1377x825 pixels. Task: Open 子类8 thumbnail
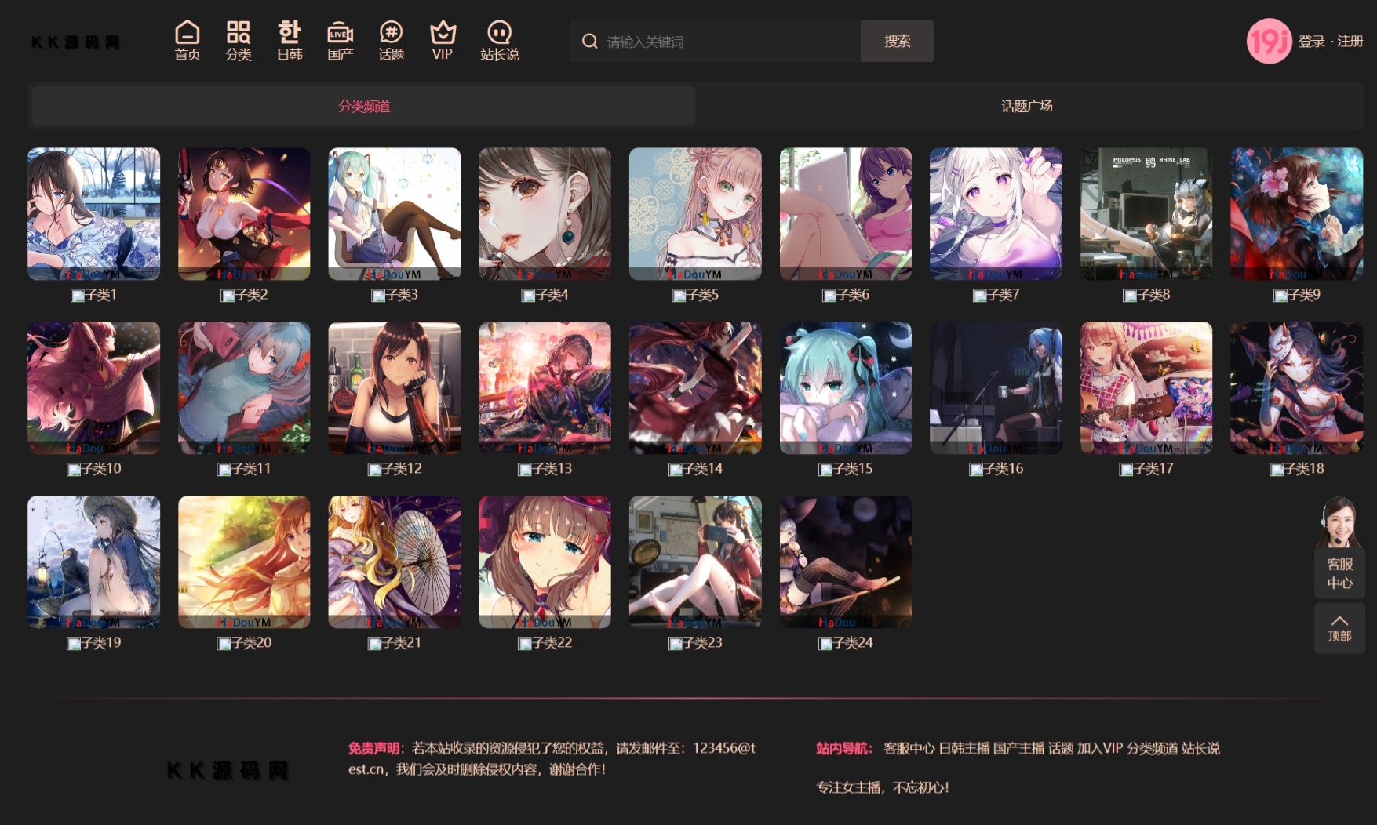1146,214
